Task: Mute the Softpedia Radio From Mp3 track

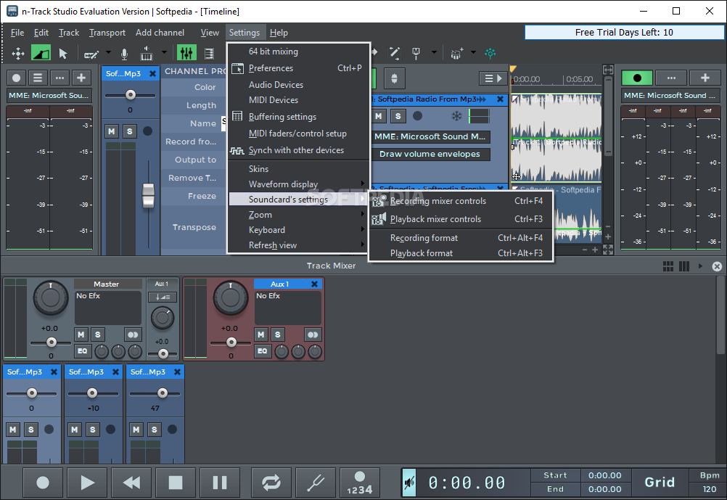Action: point(379,116)
